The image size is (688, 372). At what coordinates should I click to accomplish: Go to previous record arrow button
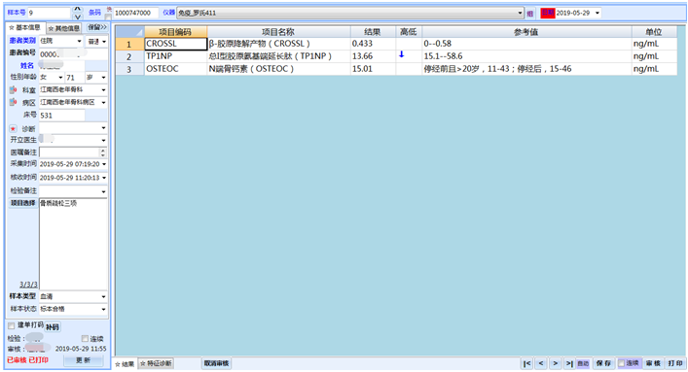point(541,363)
